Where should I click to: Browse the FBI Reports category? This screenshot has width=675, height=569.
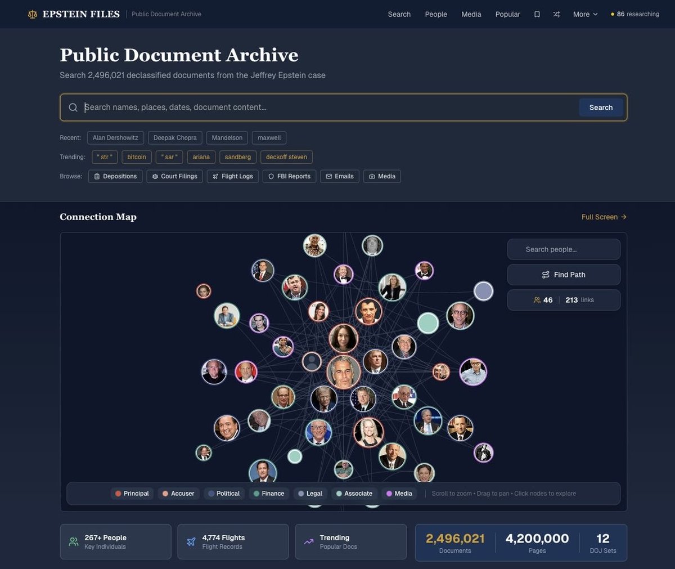point(289,176)
